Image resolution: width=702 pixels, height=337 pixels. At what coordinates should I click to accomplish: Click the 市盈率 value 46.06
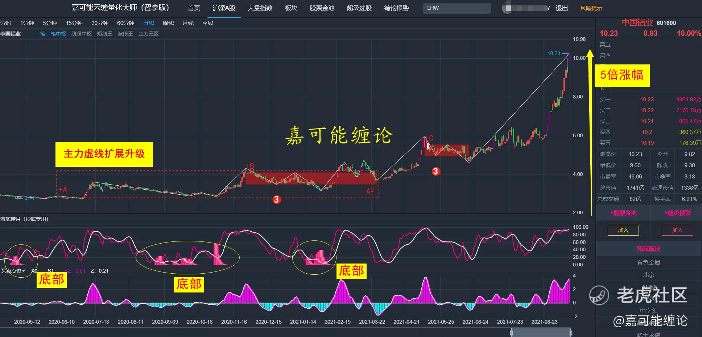[635, 177]
